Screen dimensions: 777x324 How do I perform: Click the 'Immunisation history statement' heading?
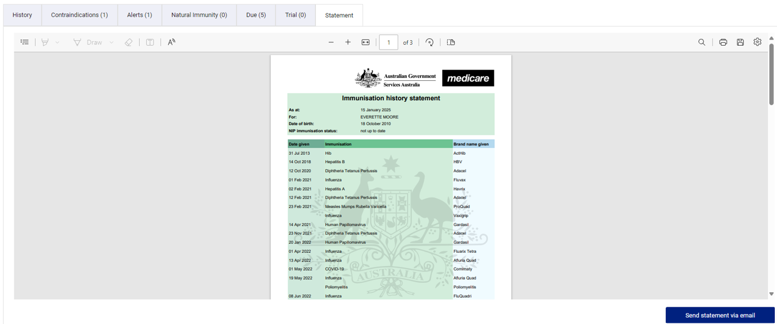point(391,98)
